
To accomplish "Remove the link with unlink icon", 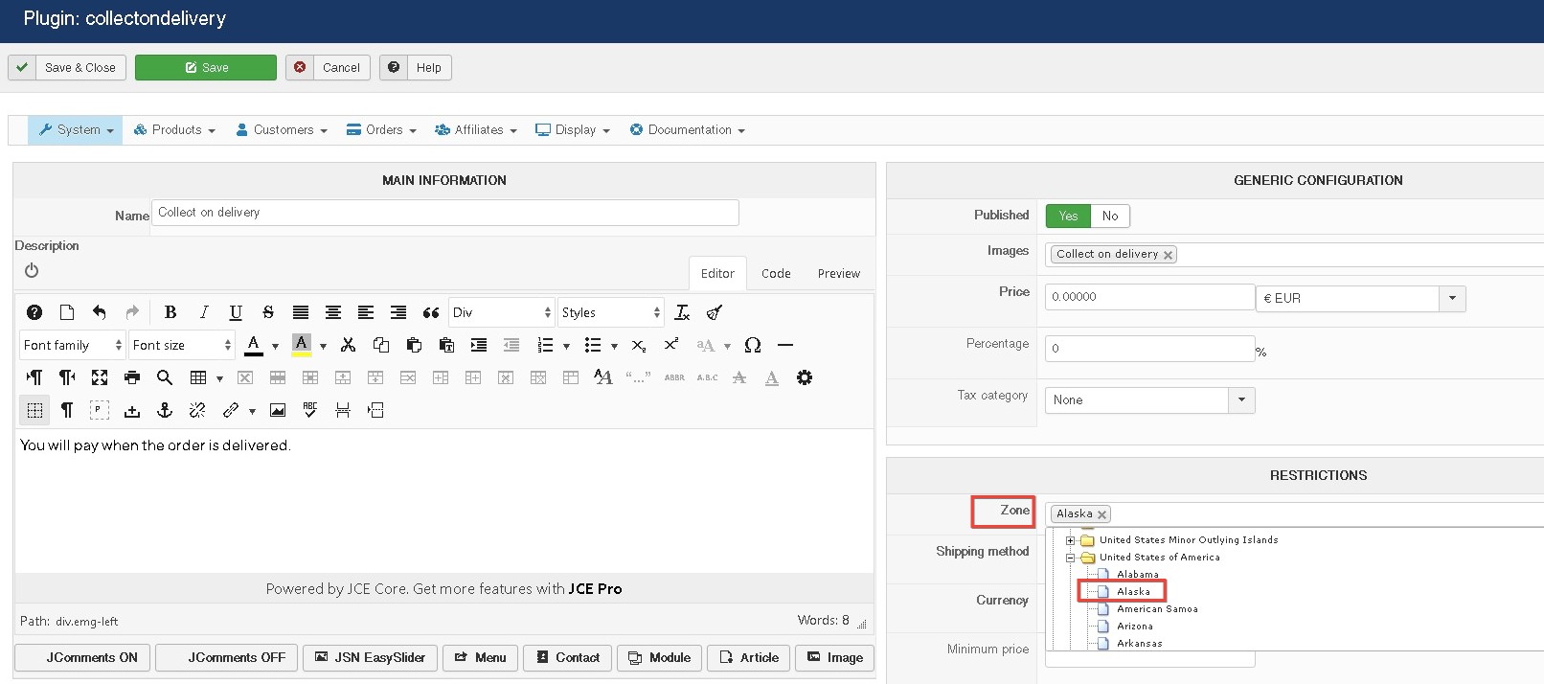I will pyautogui.click(x=197, y=410).
